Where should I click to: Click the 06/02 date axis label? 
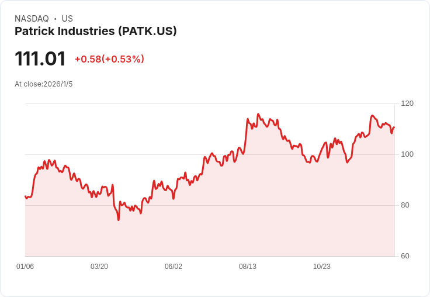pyautogui.click(x=174, y=266)
